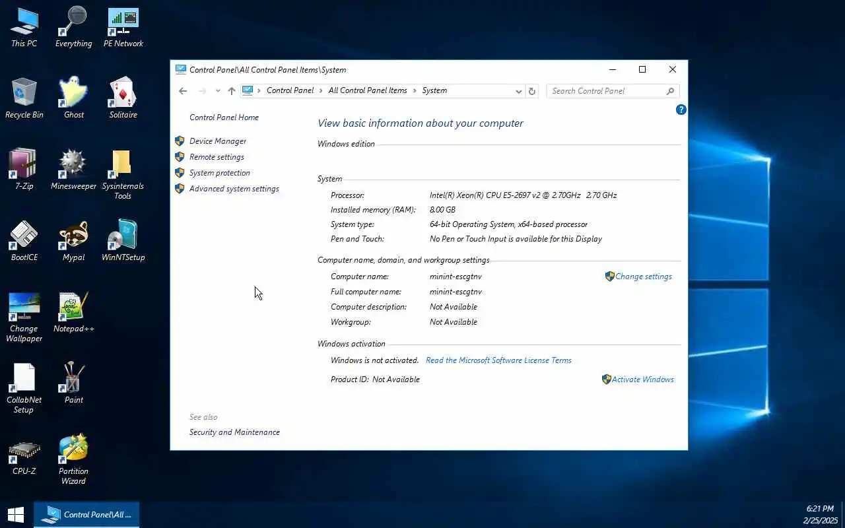Expand chevron before Control Panel breadcrumb

tap(259, 91)
